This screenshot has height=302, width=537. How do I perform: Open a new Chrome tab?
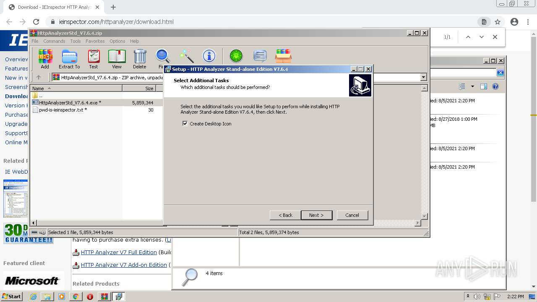pos(113,7)
